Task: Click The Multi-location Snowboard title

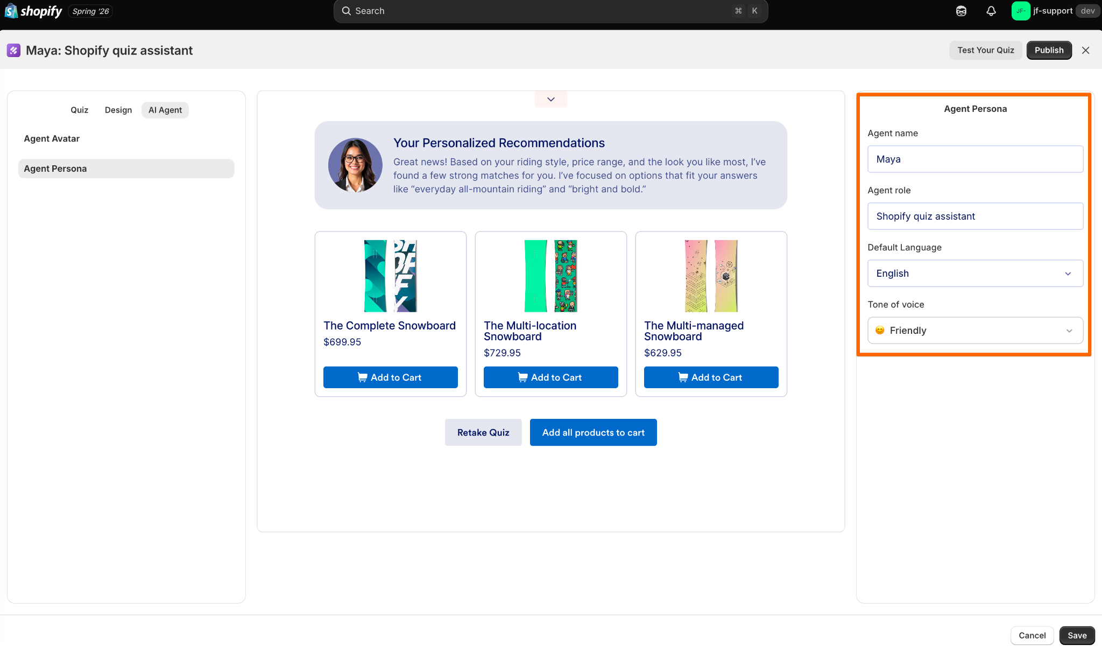Action: pyautogui.click(x=530, y=331)
